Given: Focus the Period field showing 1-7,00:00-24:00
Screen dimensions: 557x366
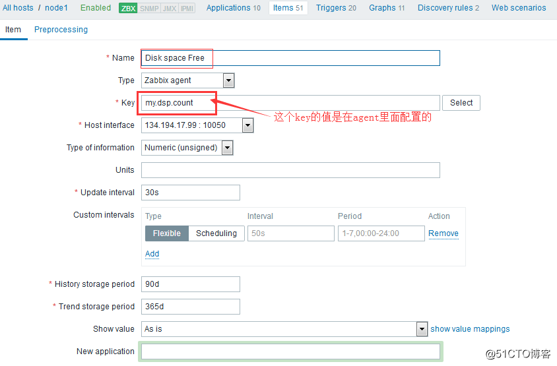Looking at the screenshot, I should pyautogui.click(x=381, y=233).
